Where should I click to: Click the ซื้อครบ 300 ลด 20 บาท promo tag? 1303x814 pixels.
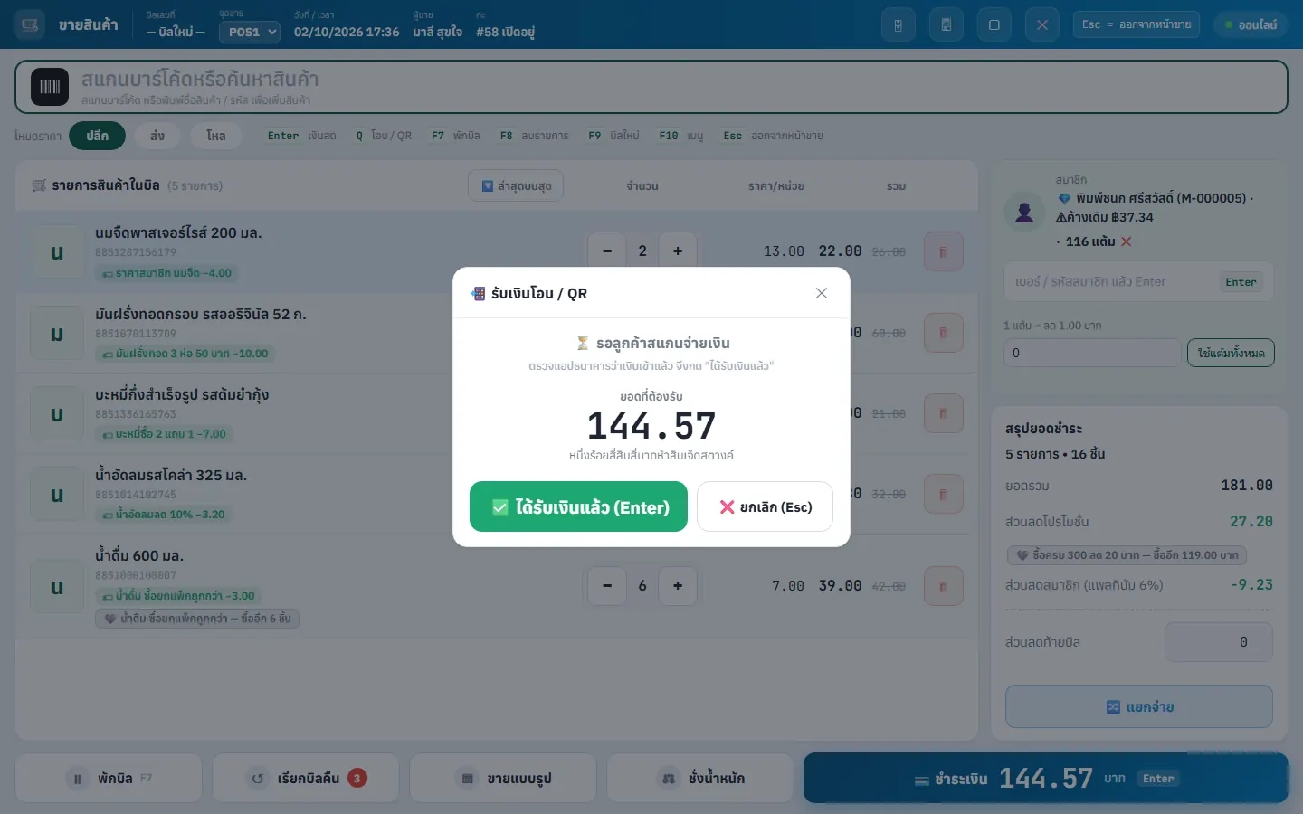click(x=1127, y=555)
